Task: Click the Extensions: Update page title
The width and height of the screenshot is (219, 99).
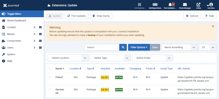Action: click(65, 5)
